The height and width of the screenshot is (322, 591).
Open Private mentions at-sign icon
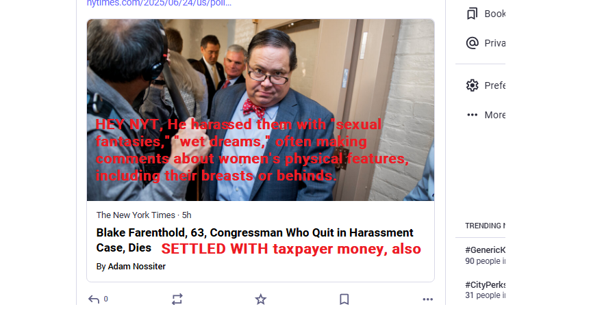[x=473, y=43]
